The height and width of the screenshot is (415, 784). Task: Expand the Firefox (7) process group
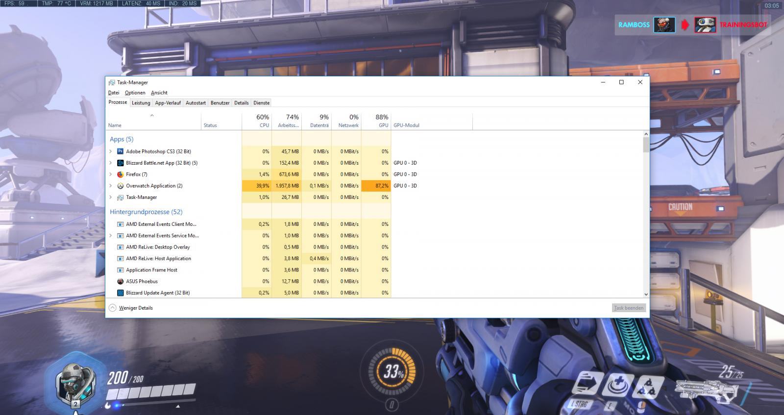point(110,174)
